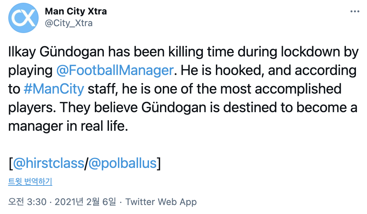367x214 pixels.
Task: Click the @City_Xtra handle
Action: point(68,23)
